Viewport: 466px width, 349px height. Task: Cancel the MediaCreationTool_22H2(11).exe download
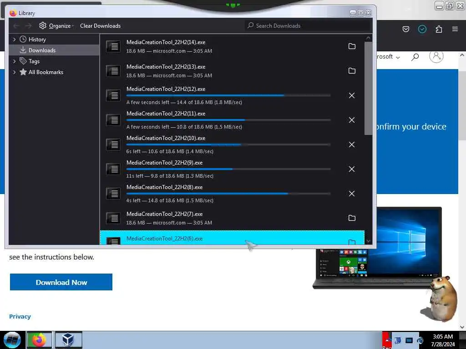(352, 120)
